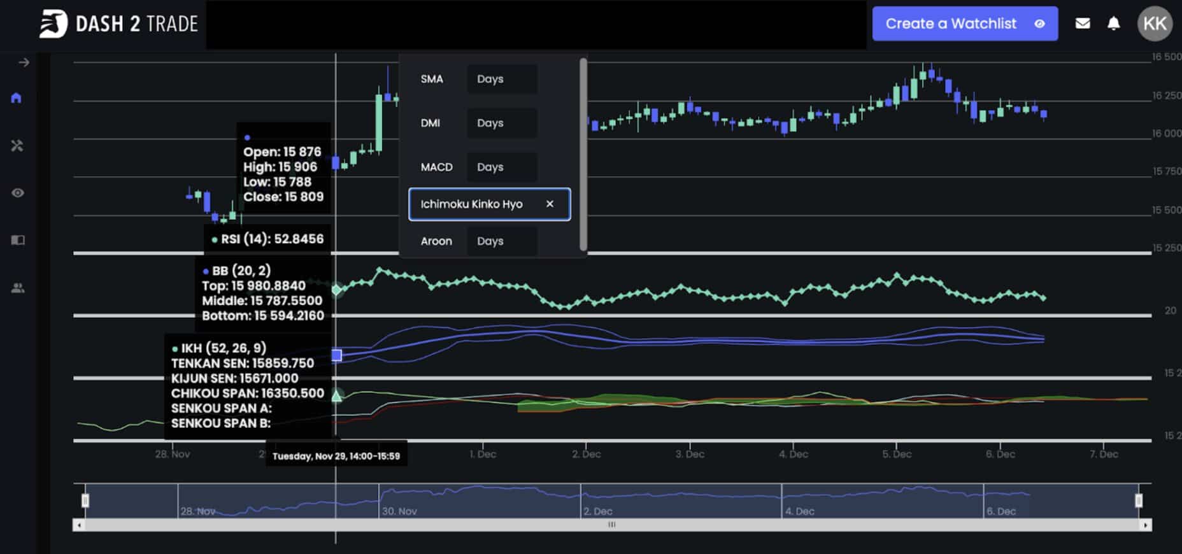Click the 5. Dec date axis label
1182x554 pixels.
click(x=897, y=454)
